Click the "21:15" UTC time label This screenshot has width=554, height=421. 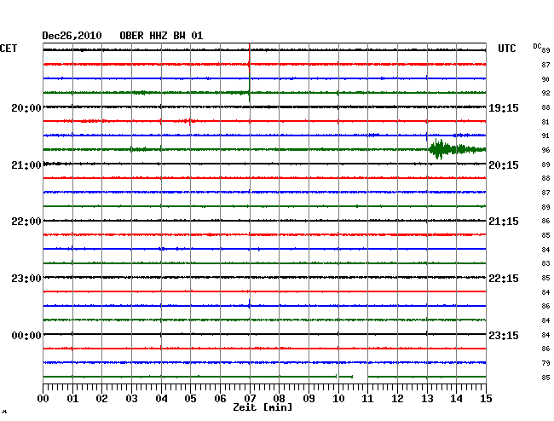click(x=504, y=222)
